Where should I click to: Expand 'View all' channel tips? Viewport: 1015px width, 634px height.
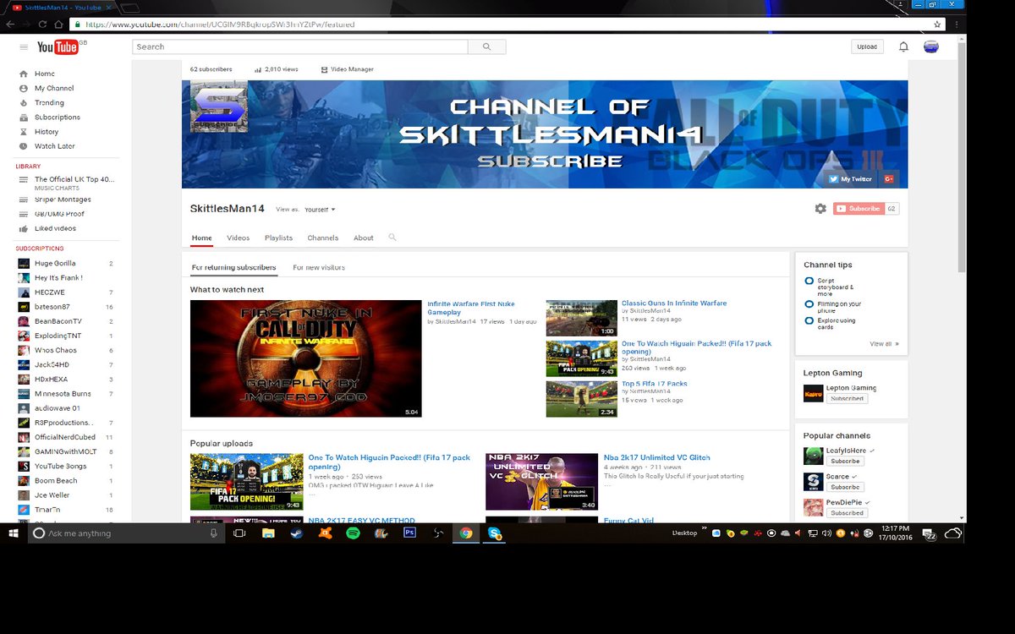(884, 344)
